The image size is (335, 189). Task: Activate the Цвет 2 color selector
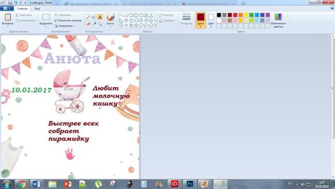click(211, 20)
